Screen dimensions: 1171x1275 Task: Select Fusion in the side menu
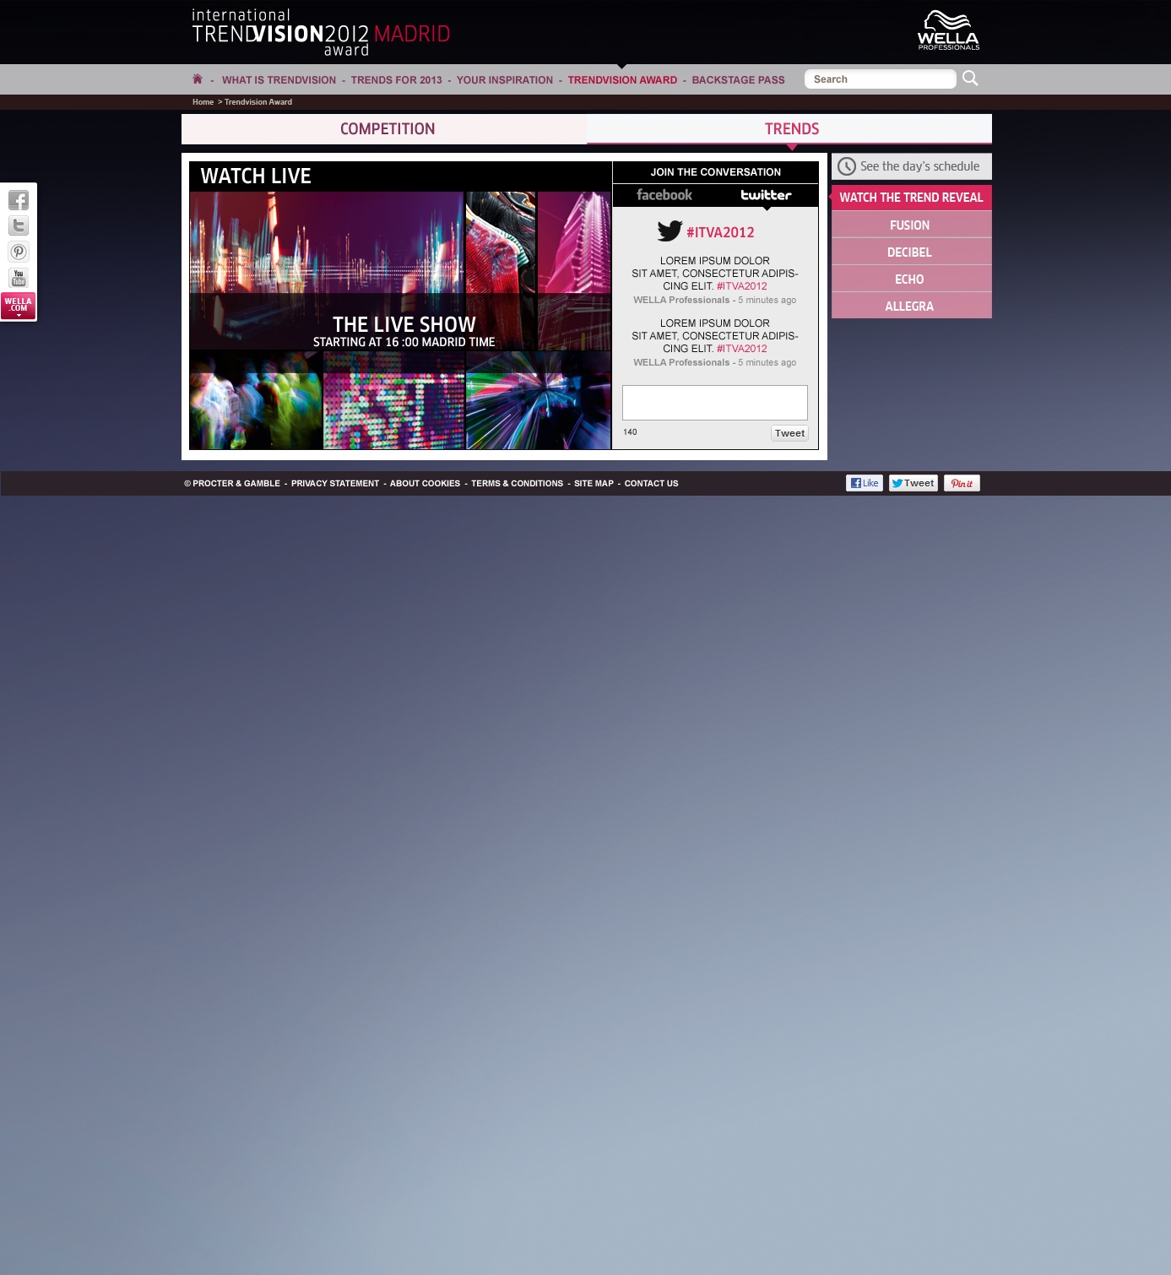tap(912, 225)
